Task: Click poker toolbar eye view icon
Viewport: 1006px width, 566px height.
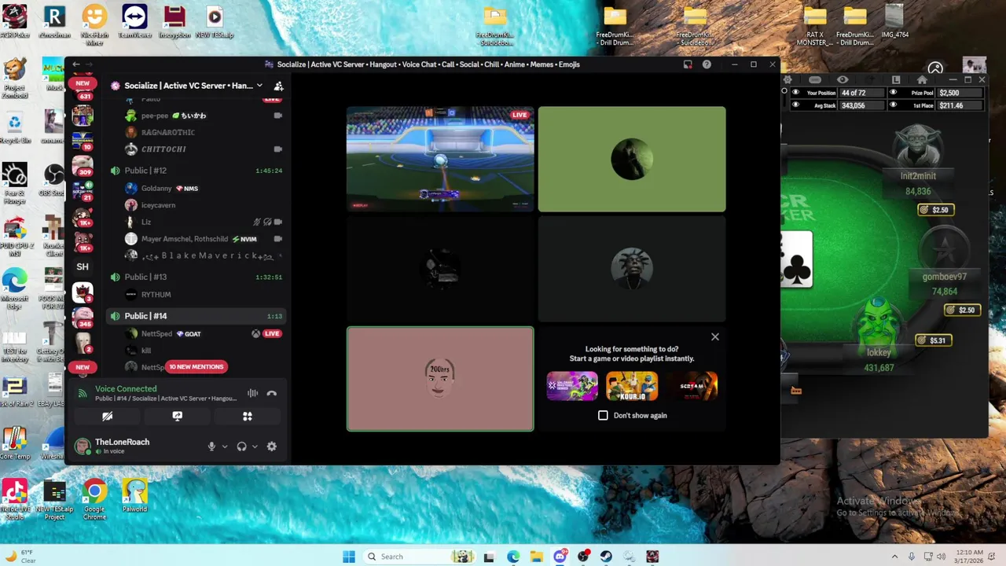Action: 843,79
